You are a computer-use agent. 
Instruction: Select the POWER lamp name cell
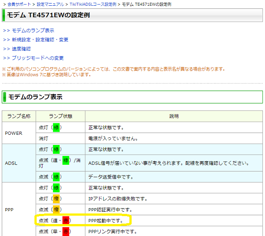(19, 133)
